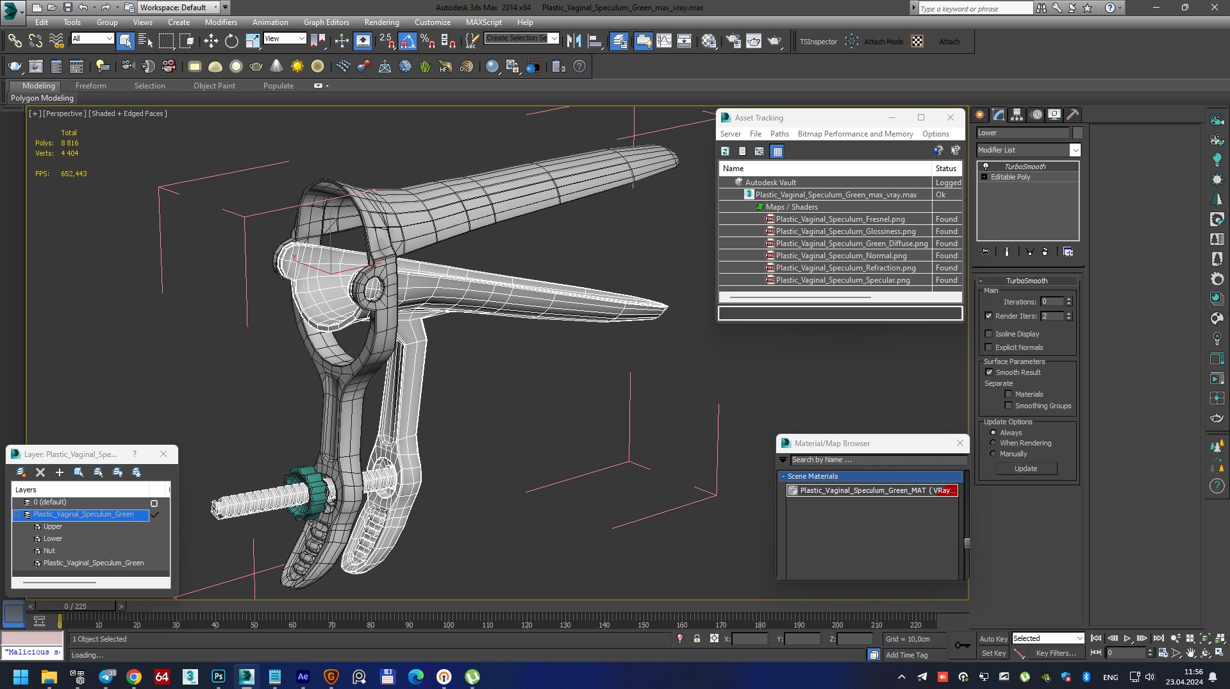Open the Display command panel tab
The height and width of the screenshot is (689, 1230).
(x=1054, y=115)
